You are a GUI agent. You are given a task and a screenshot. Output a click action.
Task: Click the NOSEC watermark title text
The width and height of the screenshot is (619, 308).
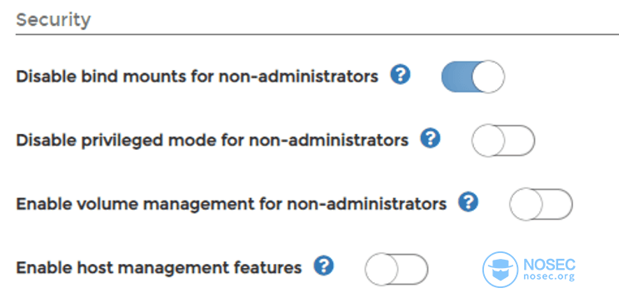549,264
